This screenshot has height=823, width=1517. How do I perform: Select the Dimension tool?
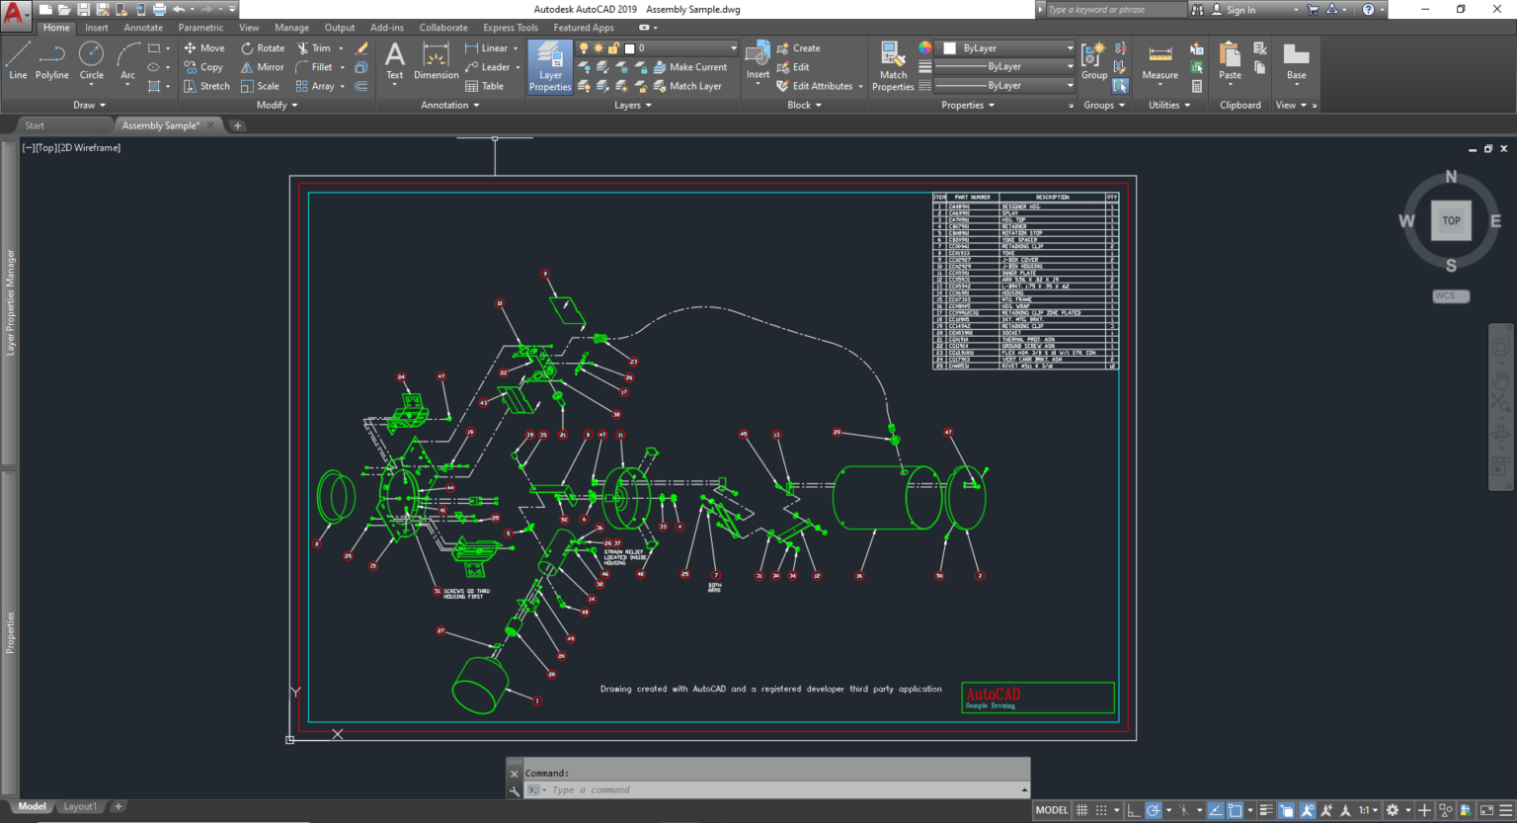[436, 59]
